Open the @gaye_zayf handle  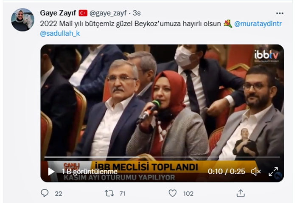point(108,13)
